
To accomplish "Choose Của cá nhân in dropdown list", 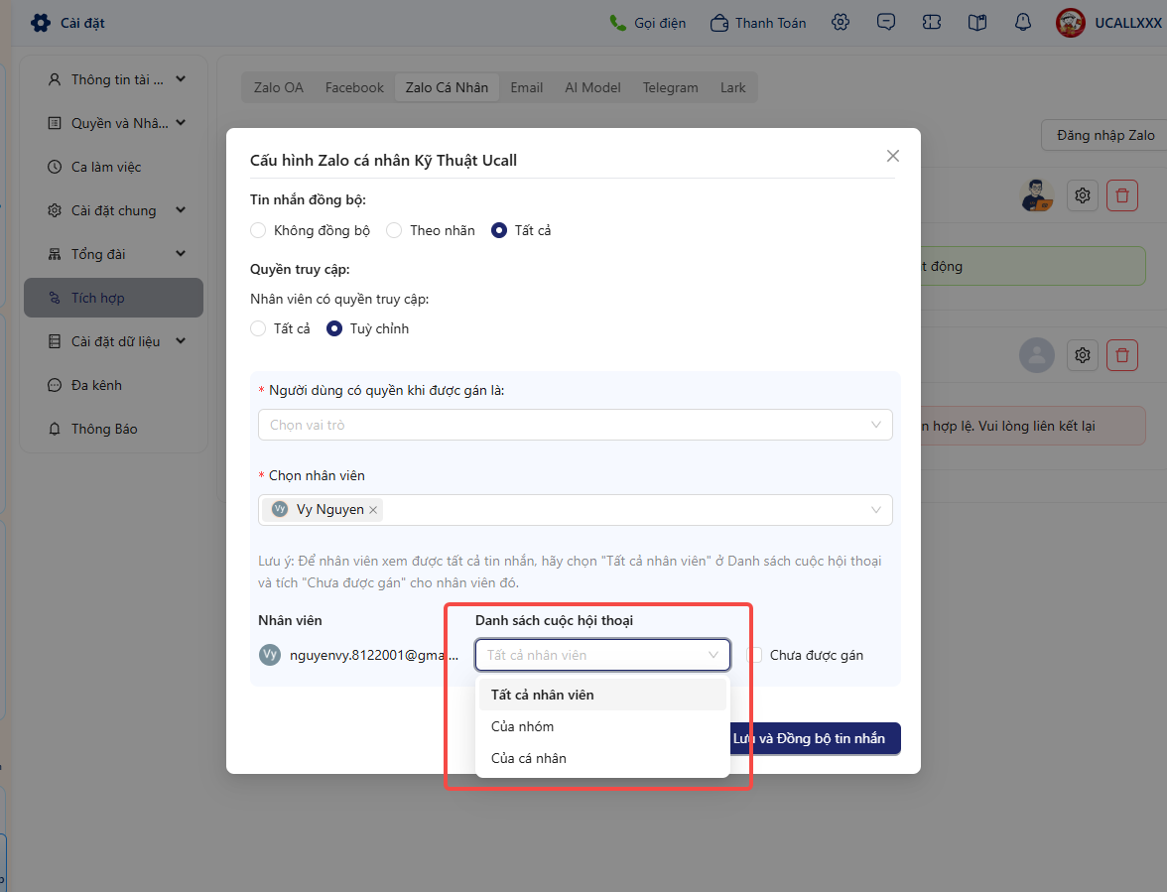I will 602,759.
